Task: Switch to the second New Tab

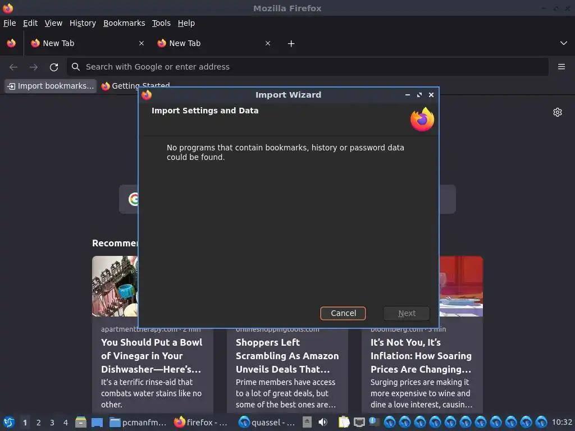Action: tap(213, 43)
